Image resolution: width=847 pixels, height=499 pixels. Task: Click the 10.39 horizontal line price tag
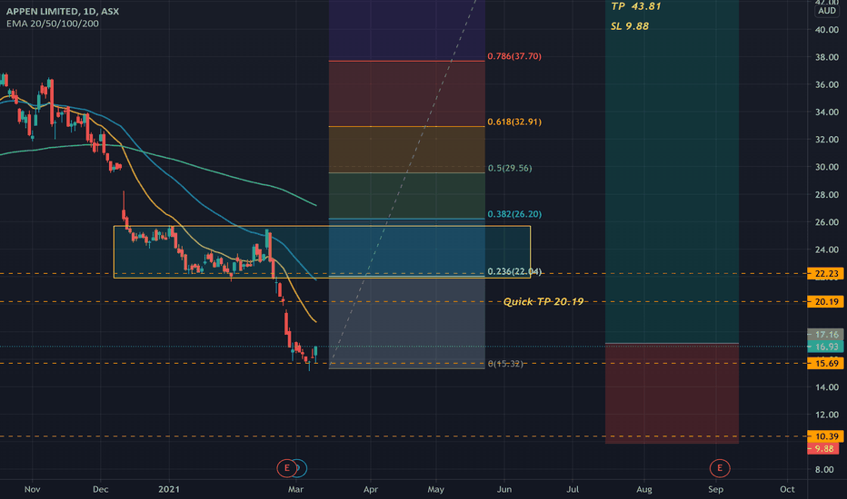(x=825, y=436)
